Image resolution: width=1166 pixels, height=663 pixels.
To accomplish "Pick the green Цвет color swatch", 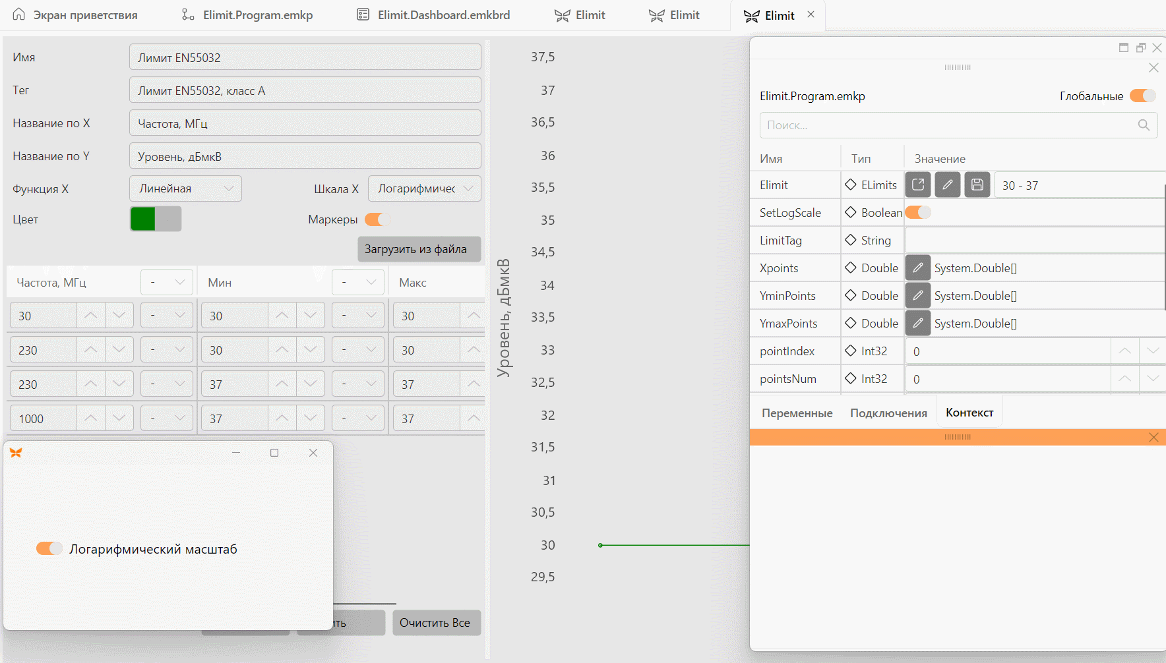I will point(142,219).
